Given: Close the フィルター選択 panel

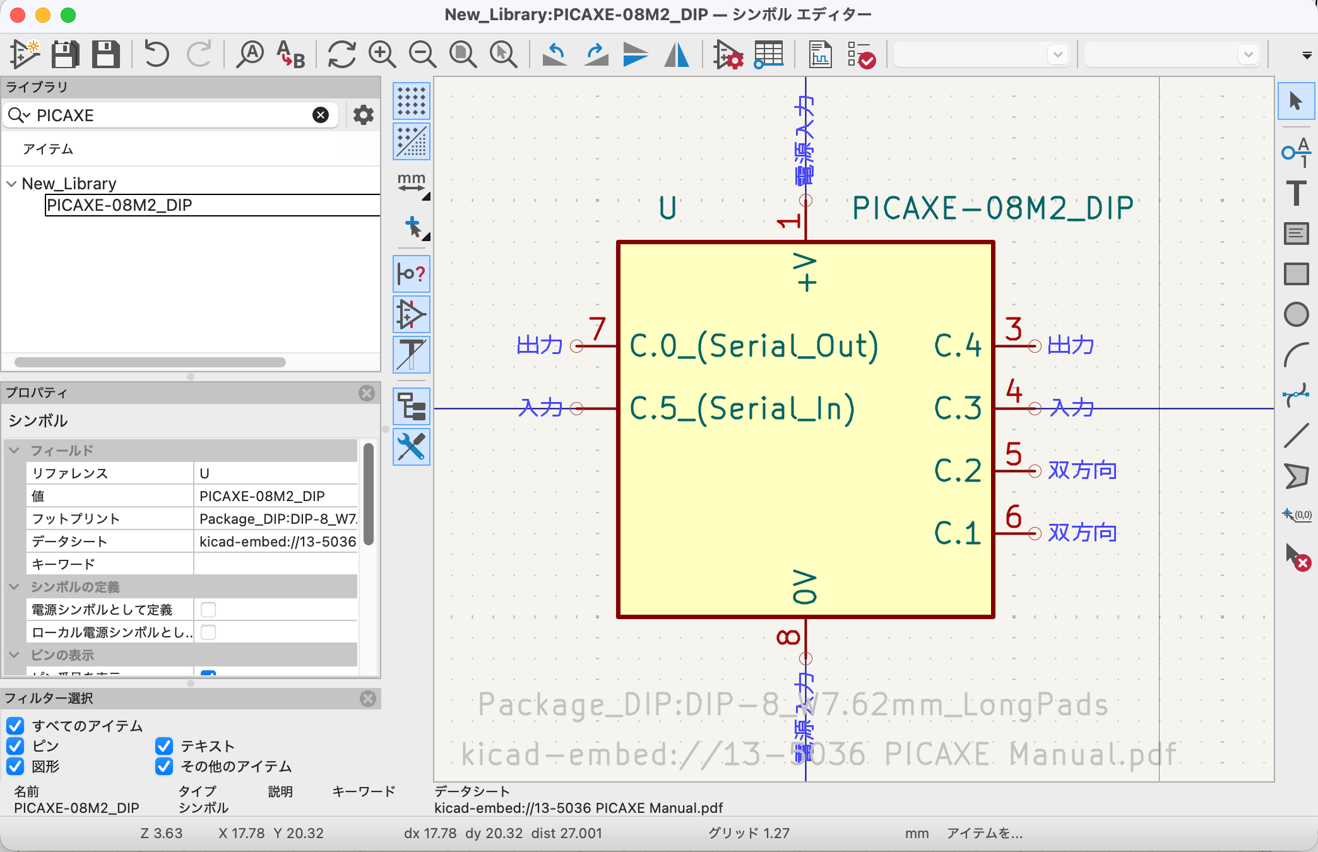Looking at the screenshot, I should (x=368, y=699).
